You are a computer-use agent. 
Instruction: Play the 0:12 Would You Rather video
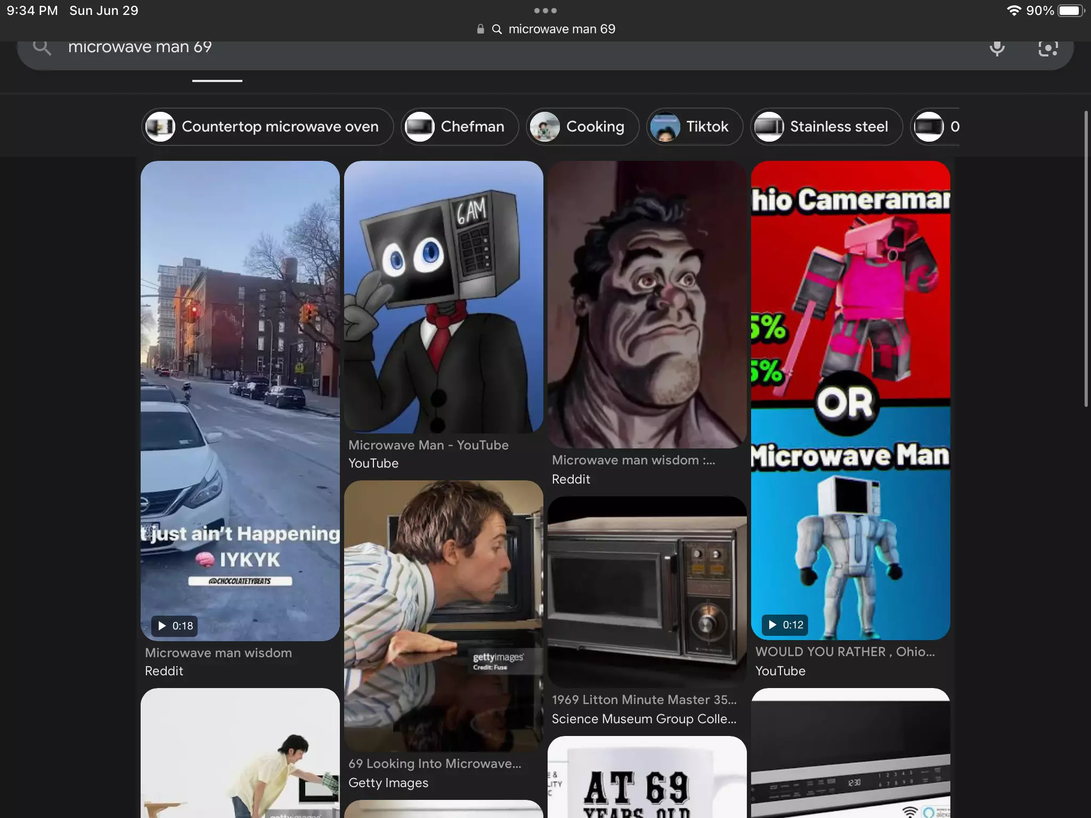click(x=785, y=625)
